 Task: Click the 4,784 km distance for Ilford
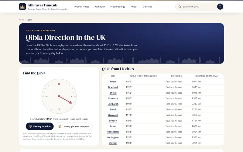click(196, 109)
